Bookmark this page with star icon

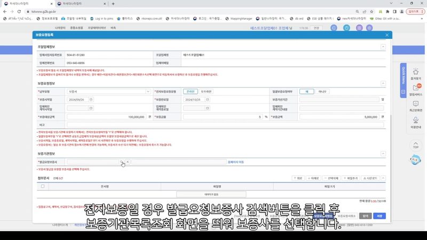(x=371, y=11)
